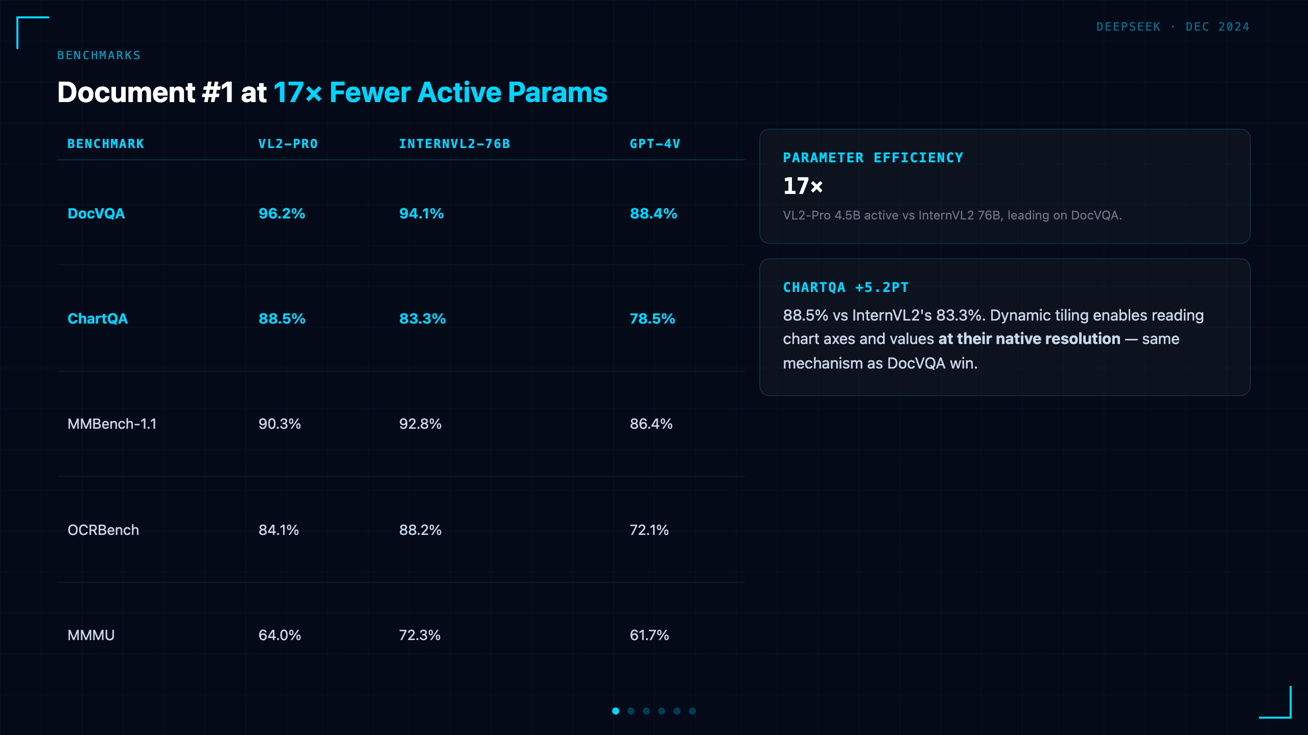Open the ChartQA +5.2PT card

(x=1005, y=327)
